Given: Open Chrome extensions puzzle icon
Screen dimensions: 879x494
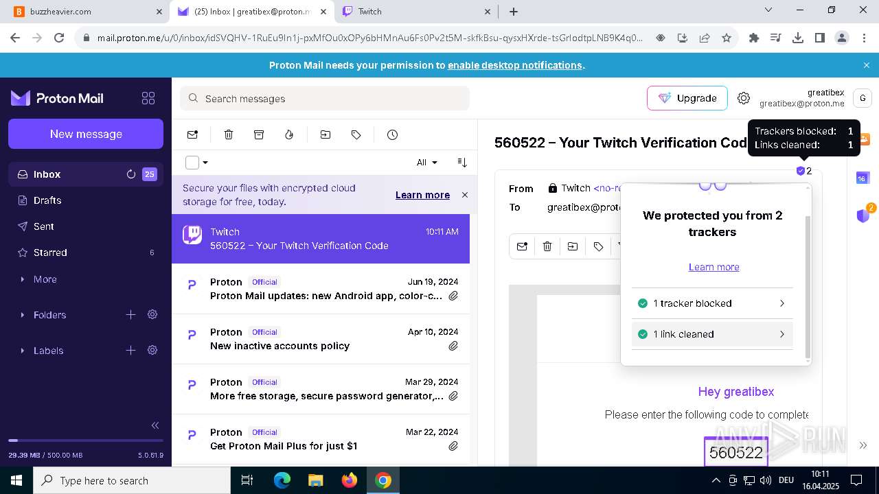Looking at the screenshot, I should 754,38.
